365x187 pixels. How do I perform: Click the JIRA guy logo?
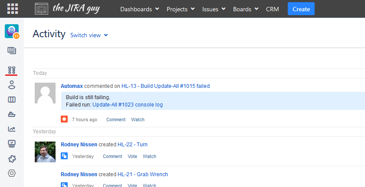pos(67,9)
